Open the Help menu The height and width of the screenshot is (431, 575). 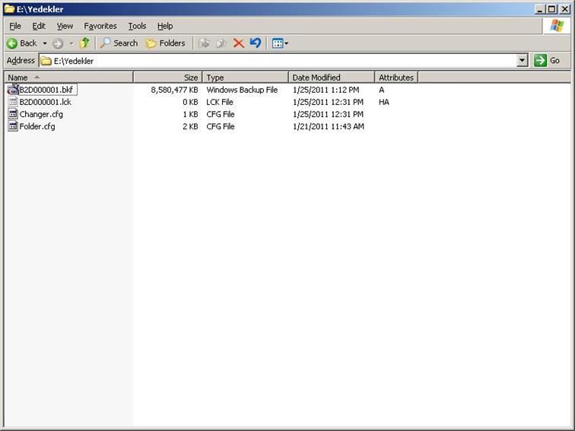tap(165, 26)
